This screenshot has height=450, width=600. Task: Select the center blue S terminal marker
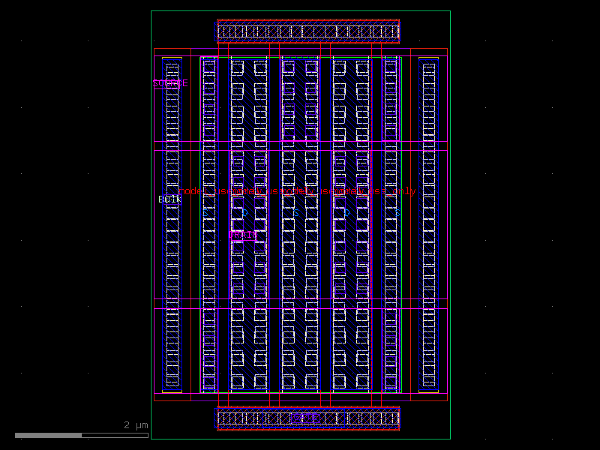(296, 213)
